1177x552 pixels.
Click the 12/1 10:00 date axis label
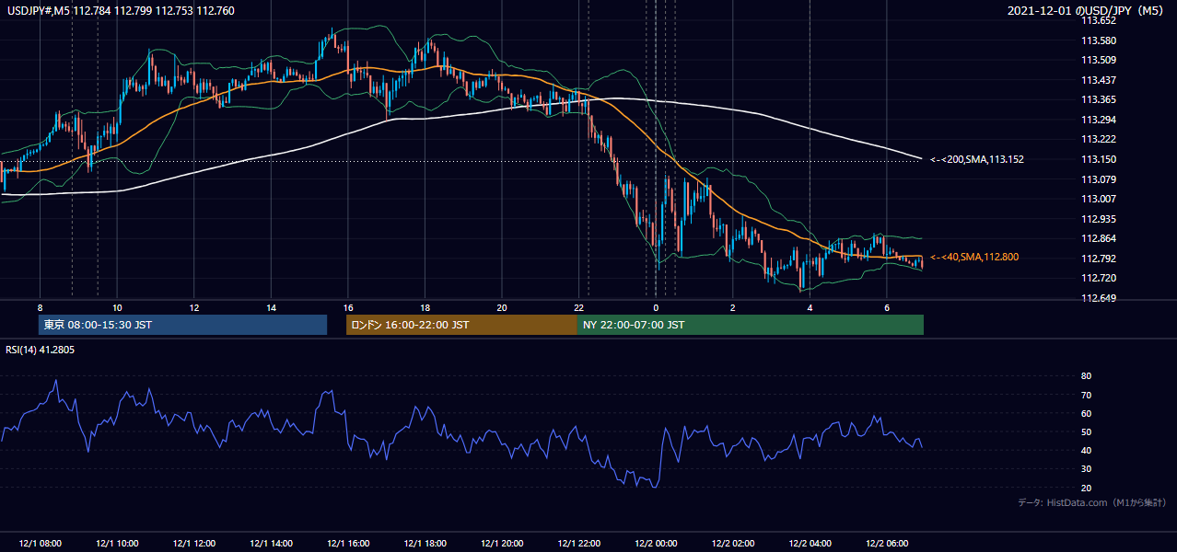click(x=117, y=543)
